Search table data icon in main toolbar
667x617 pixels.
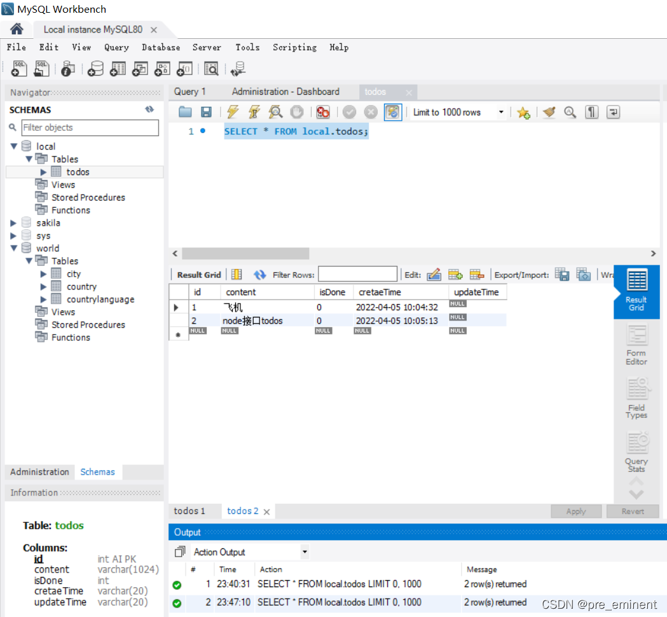pyautogui.click(x=211, y=69)
